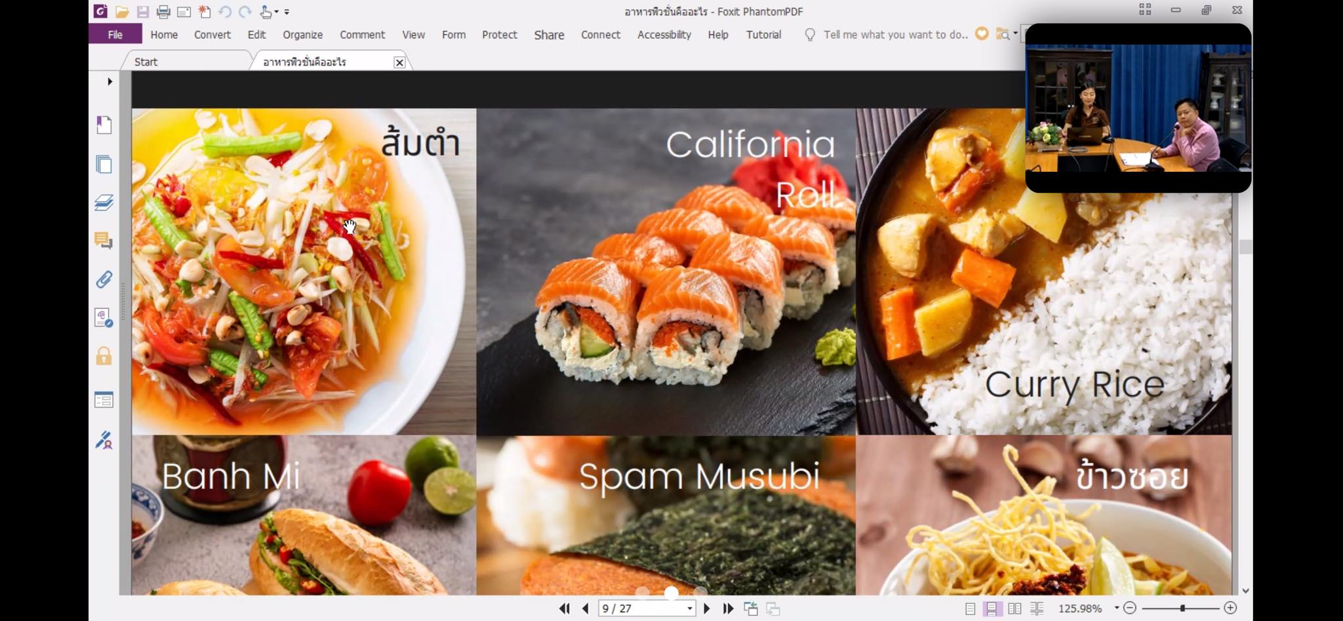Select the hand touch mode icon
The height and width of the screenshot is (621, 1343).
point(266,11)
